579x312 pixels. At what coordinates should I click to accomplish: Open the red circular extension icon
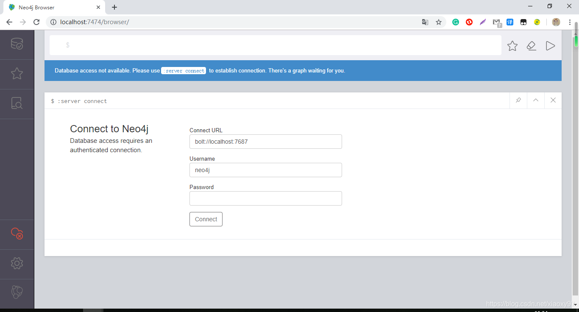tap(469, 22)
